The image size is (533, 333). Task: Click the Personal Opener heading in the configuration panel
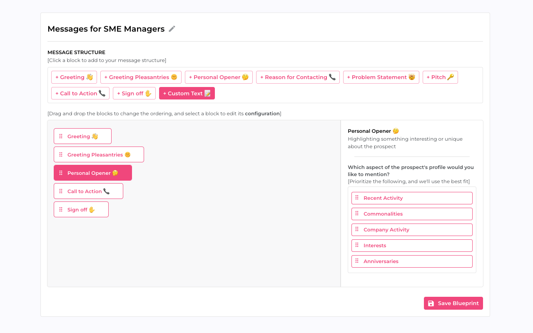click(373, 131)
